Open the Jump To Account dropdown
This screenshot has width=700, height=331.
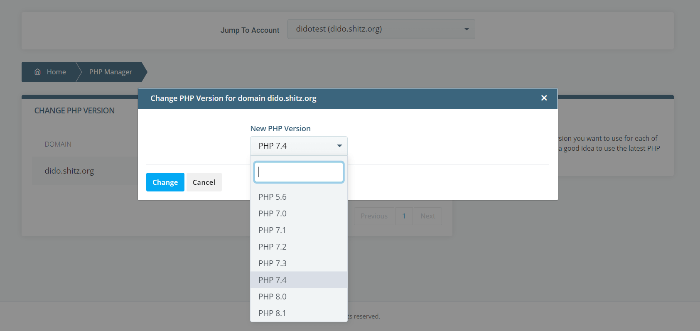(x=381, y=29)
